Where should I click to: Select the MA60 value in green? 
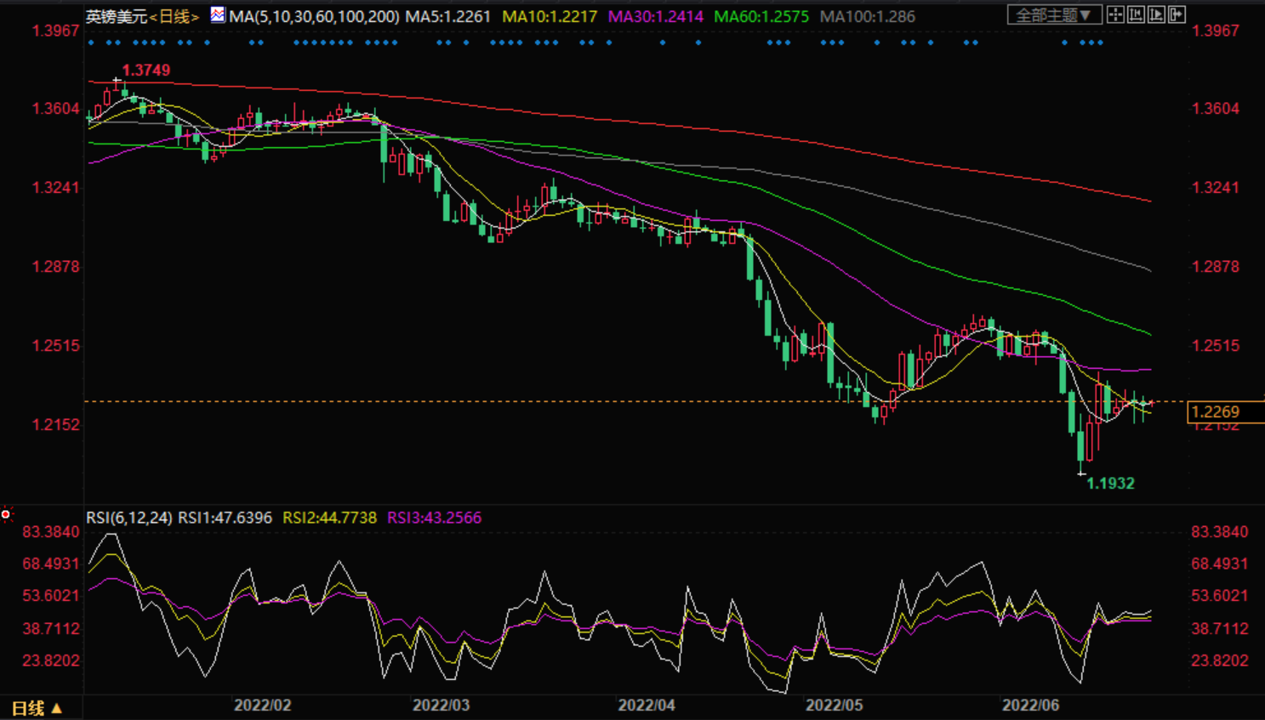(761, 16)
